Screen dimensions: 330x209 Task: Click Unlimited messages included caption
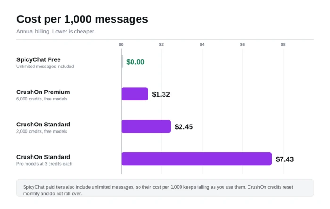(x=45, y=67)
